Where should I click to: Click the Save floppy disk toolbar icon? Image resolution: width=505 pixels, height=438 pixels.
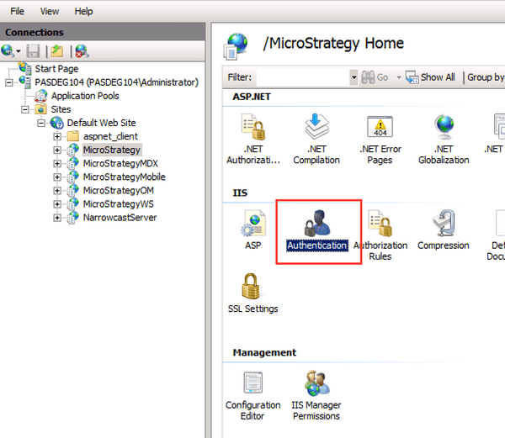pos(33,51)
